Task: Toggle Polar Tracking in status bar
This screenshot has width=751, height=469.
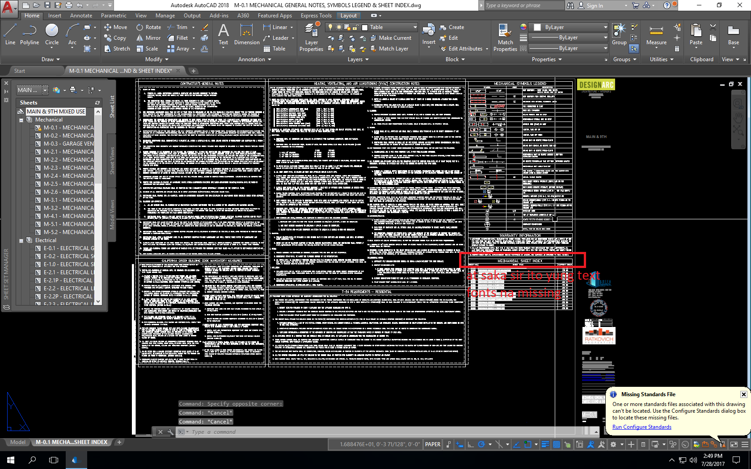Action: pyautogui.click(x=481, y=444)
